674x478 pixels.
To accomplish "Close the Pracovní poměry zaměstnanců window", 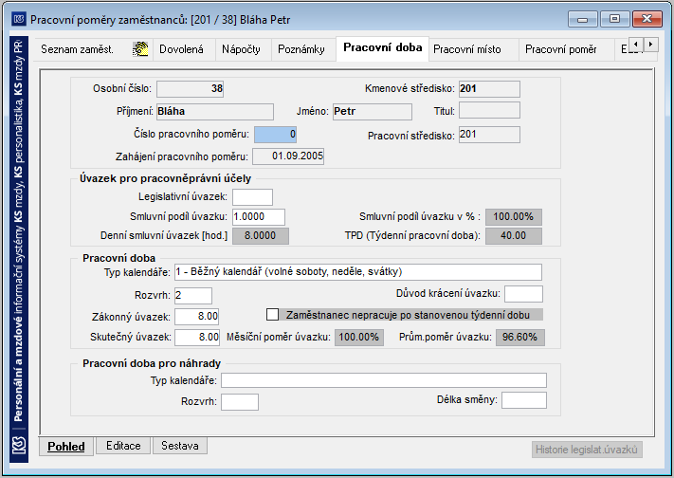I will point(647,19).
